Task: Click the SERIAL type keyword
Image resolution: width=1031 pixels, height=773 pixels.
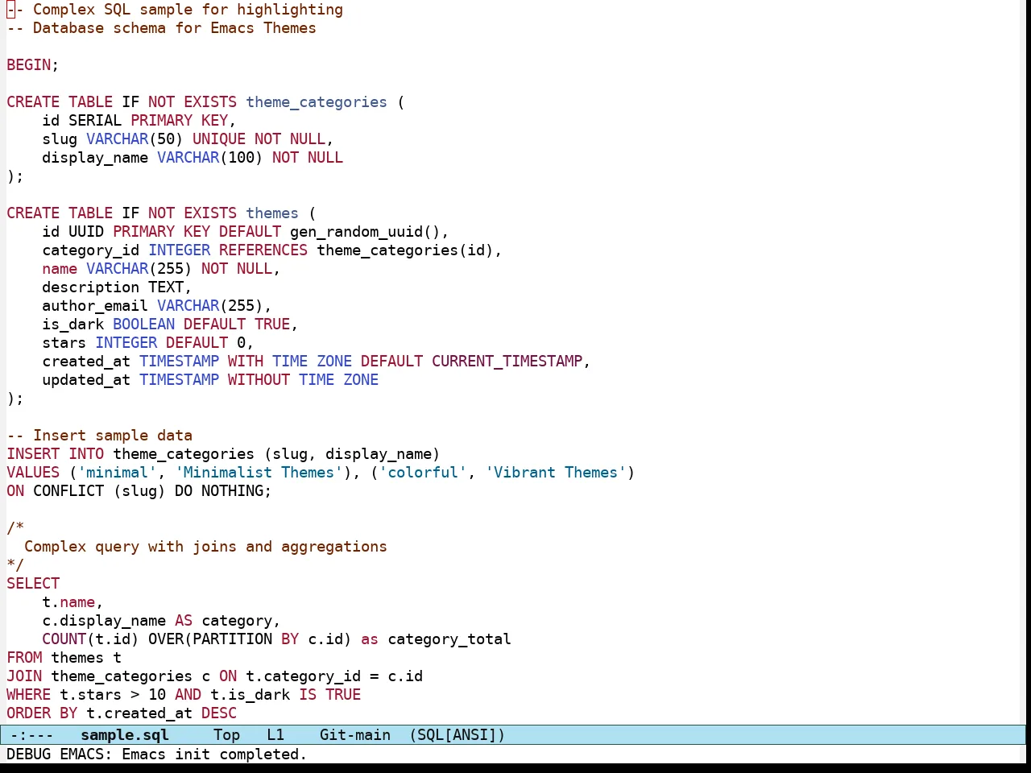Action: coord(95,121)
